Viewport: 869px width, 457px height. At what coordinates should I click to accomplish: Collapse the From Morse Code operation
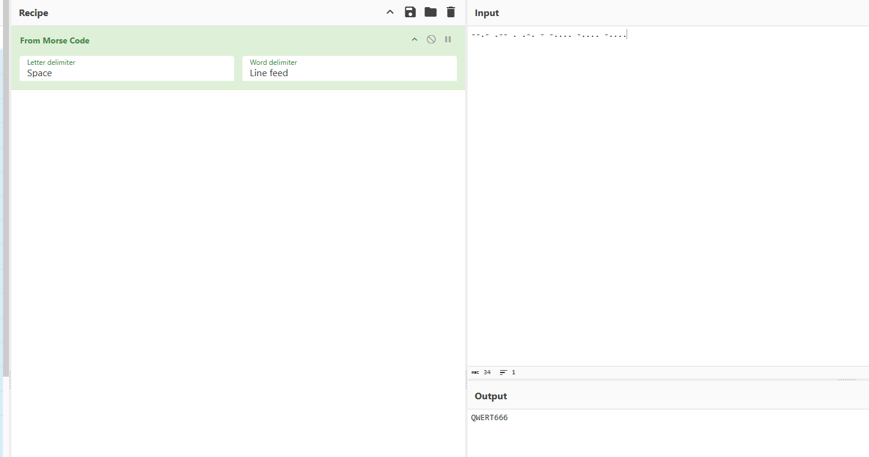415,40
